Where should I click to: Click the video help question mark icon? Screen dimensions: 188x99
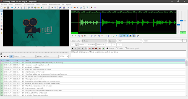pos(2,33)
